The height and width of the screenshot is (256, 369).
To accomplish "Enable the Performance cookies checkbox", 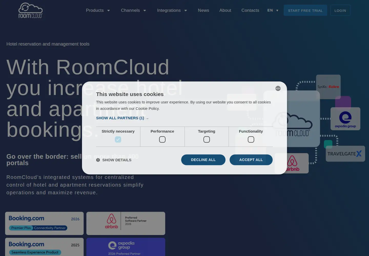I will pyautogui.click(x=162, y=140).
